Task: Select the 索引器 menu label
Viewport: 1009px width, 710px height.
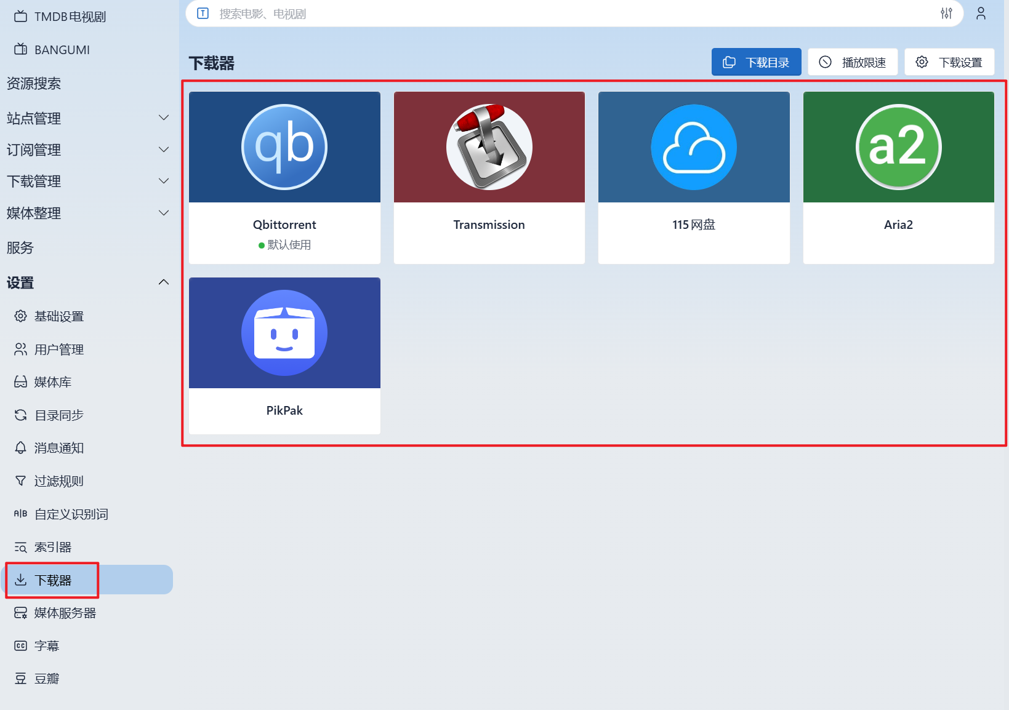Action: click(x=53, y=547)
